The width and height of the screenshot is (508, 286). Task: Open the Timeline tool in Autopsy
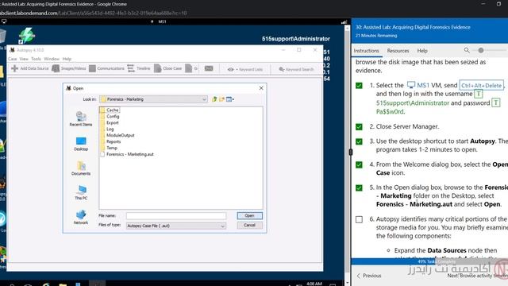click(139, 68)
